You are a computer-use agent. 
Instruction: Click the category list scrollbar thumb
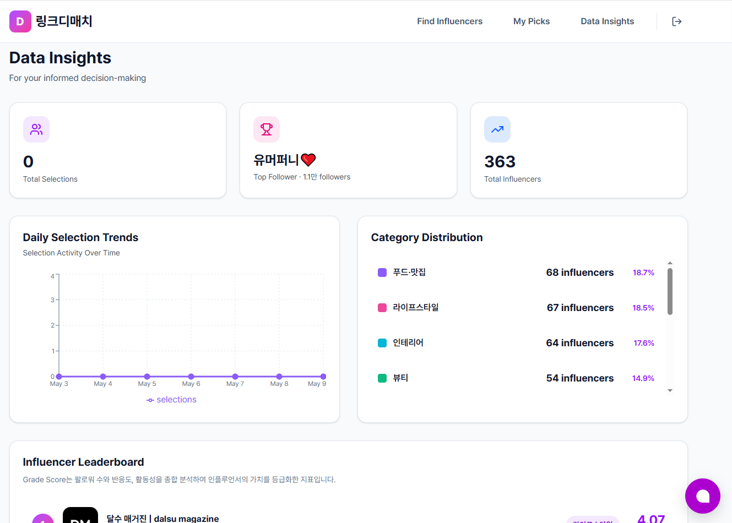pyautogui.click(x=670, y=291)
